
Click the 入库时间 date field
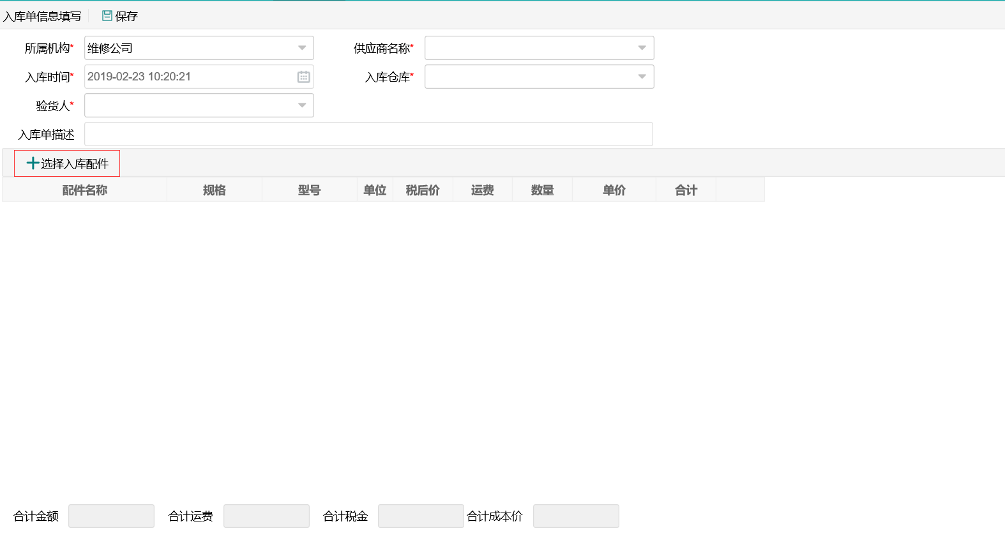click(x=199, y=77)
